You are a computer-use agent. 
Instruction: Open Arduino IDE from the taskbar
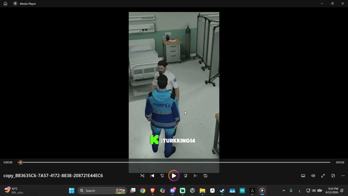[242, 191]
